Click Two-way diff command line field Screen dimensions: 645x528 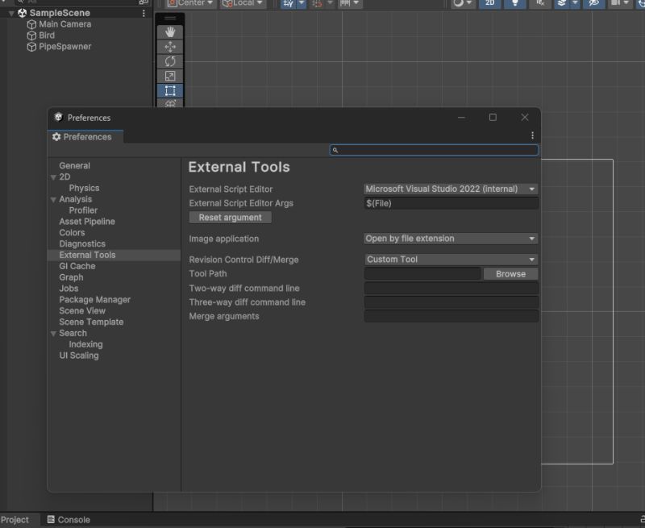451,288
